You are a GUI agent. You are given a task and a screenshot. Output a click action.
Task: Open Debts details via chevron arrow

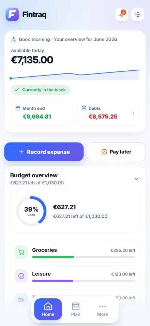pyautogui.click(x=133, y=113)
